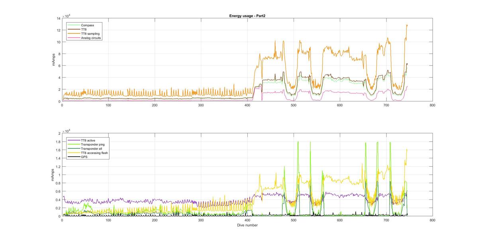The height and width of the screenshot is (243, 478).
Task: Click the mAmps y-axis label of lower plot
Action: coord(52,175)
